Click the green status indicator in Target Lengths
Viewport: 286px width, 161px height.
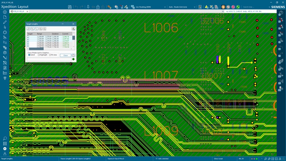click(73, 59)
